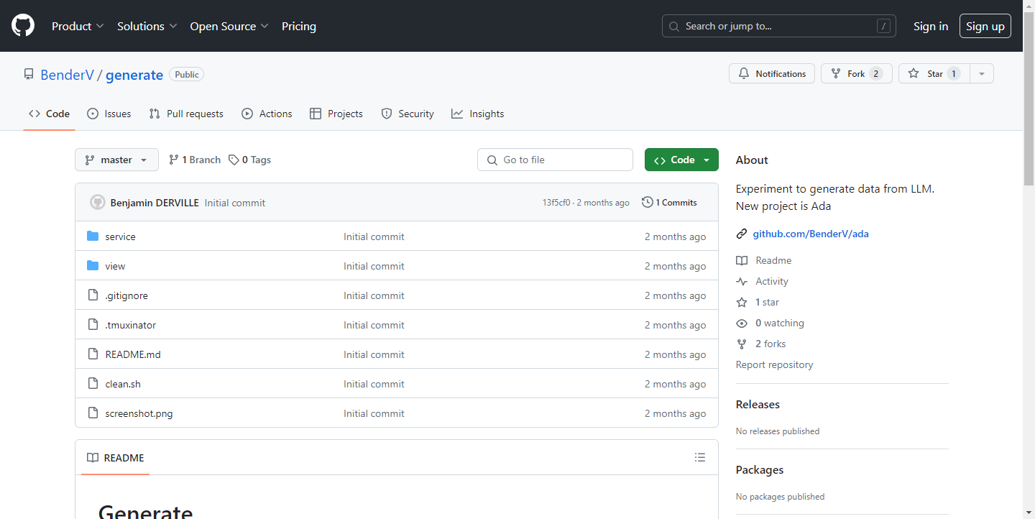Select the README tab header
The image size is (1035, 519).
(116, 458)
